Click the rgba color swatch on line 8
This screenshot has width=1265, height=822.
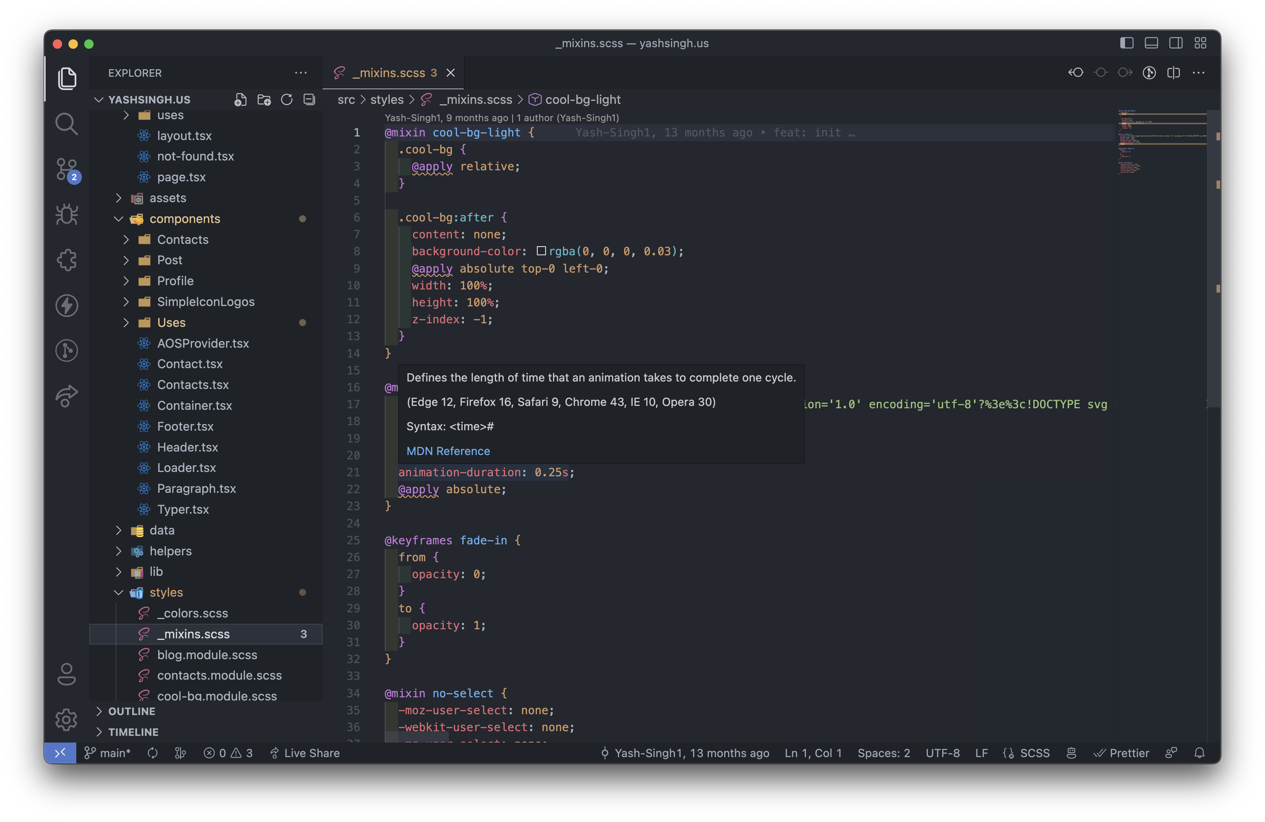coord(541,251)
